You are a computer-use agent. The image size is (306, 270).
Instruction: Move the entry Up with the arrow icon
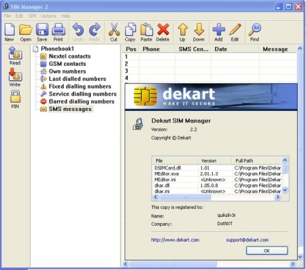click(183, 32)
